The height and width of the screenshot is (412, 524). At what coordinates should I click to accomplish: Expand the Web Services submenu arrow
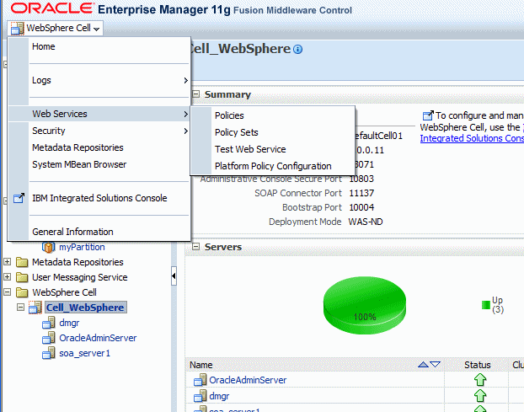pyautogui.click(x=186, y=115)
